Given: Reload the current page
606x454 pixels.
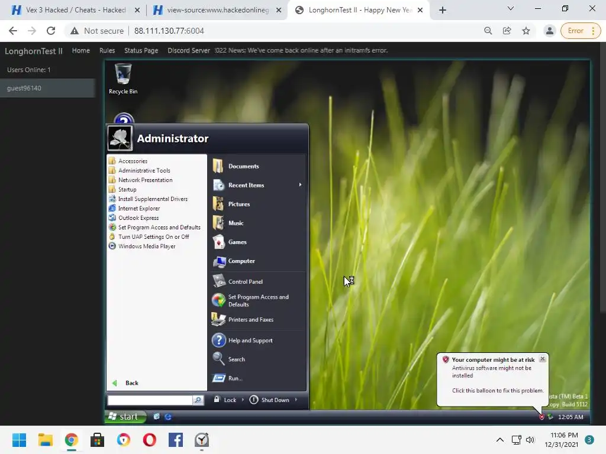Looking at the screenshot, I should click(51, 31).
